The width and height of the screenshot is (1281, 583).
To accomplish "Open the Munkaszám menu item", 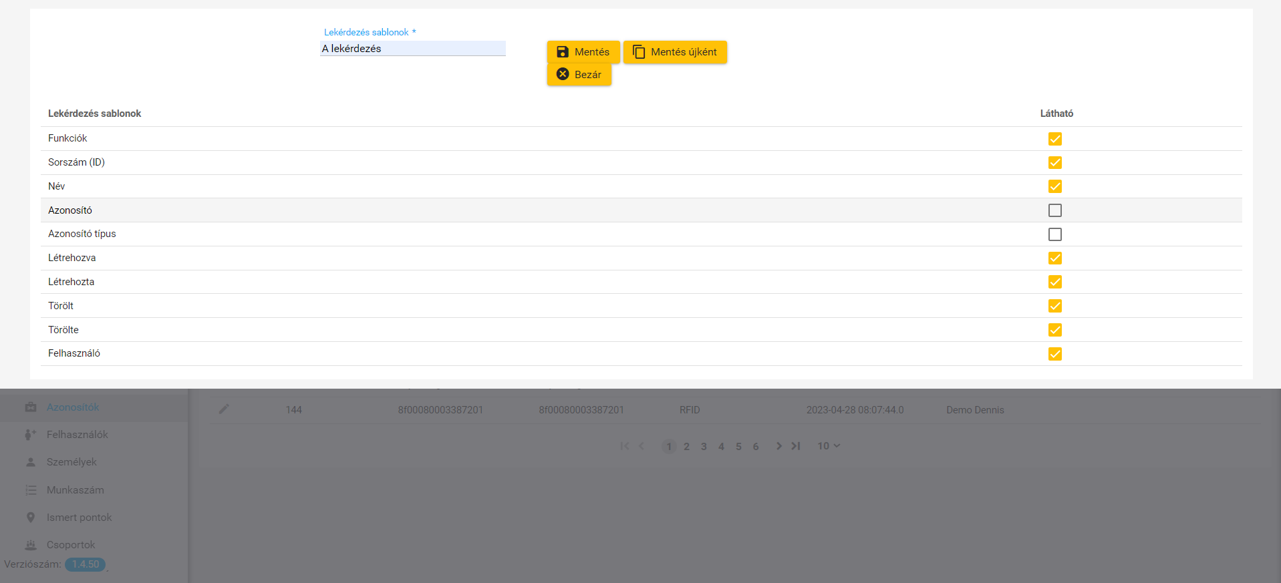I will pyautogui.click(x=75, y=490).
